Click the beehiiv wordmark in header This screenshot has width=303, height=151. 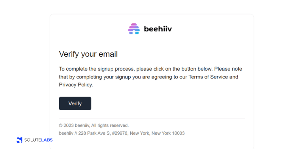158,29
